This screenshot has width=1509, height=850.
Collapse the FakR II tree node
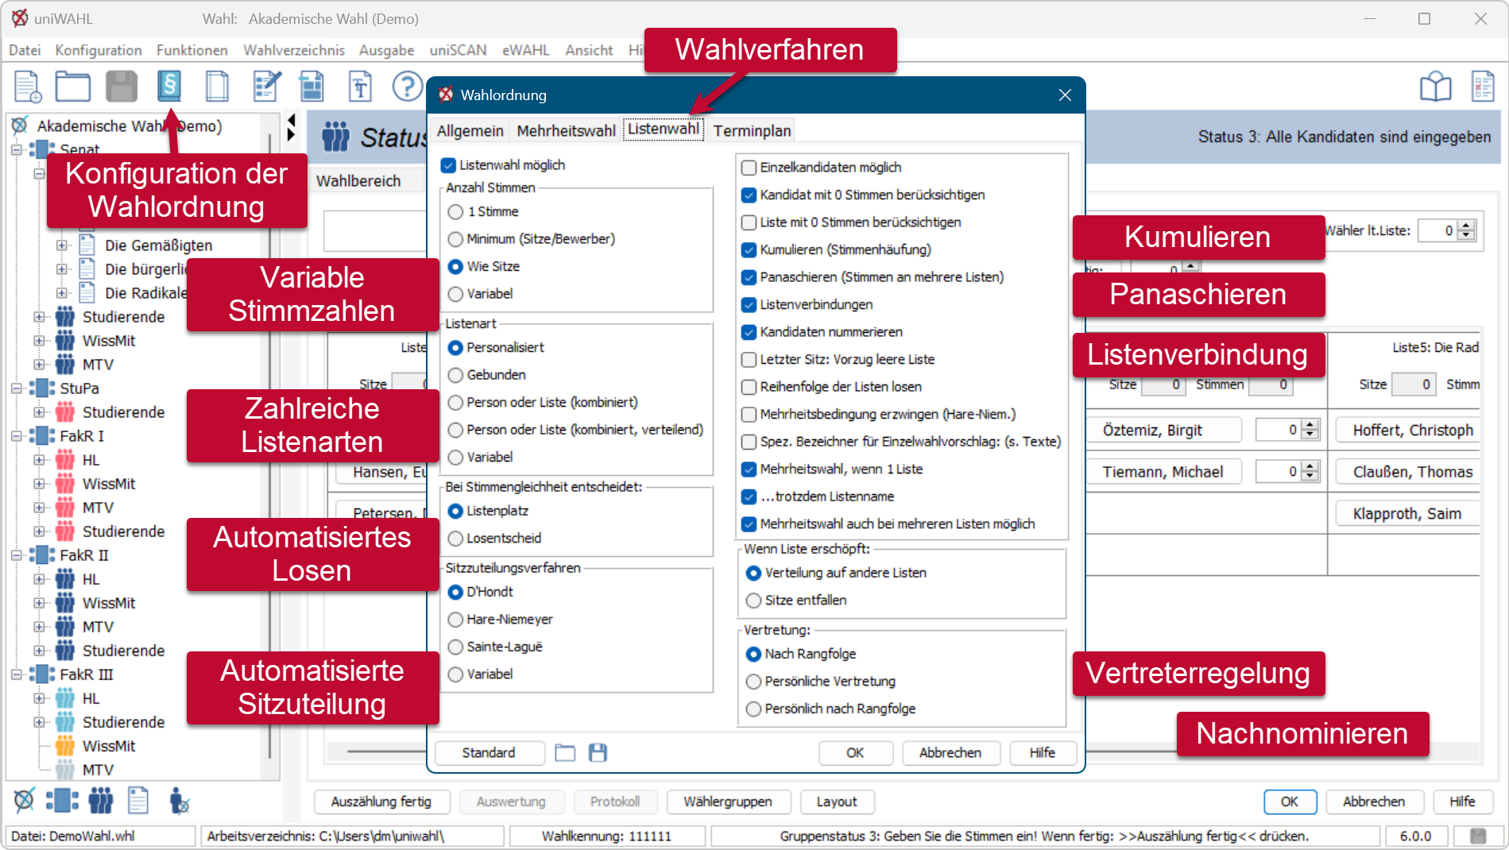16,555
